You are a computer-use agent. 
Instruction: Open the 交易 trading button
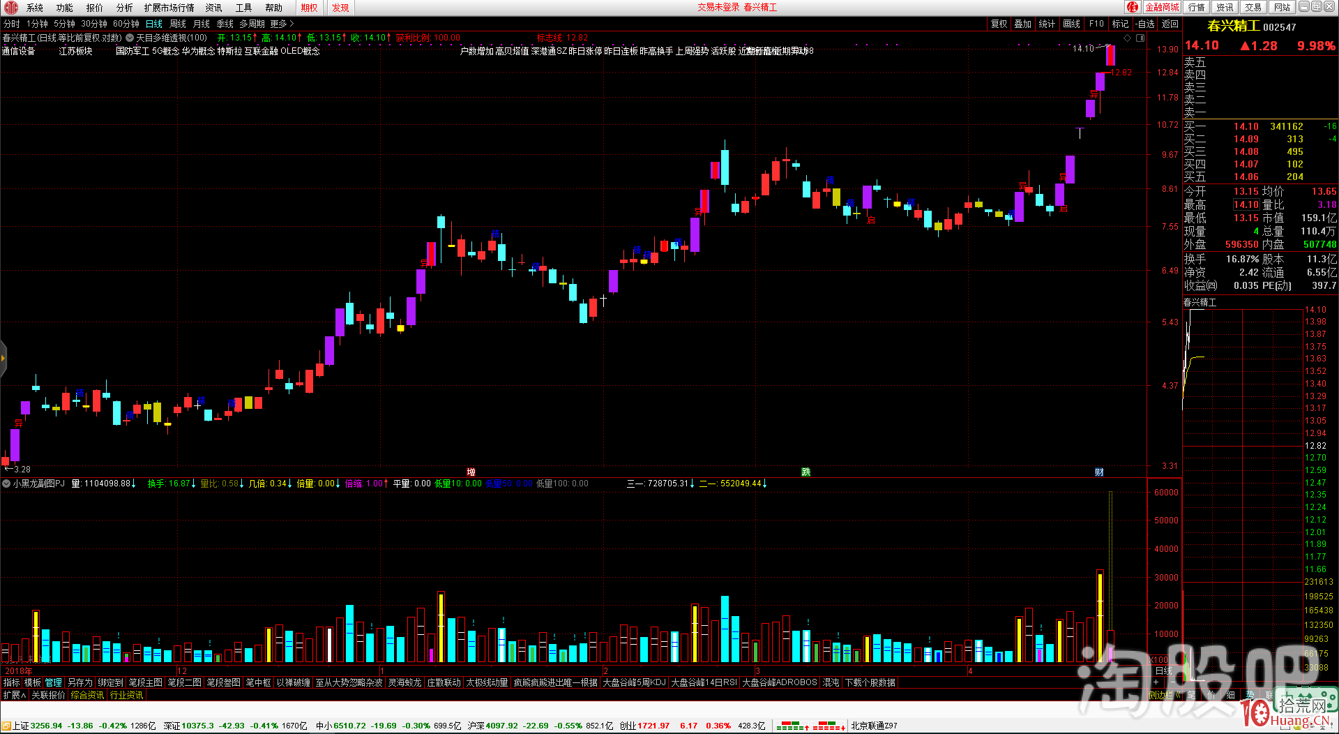pyautogui.click(x=1253, y=7)
